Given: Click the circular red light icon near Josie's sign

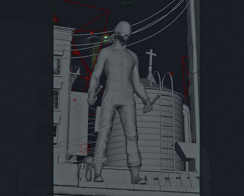Looking at the screenshot, I should coord(85,148).
